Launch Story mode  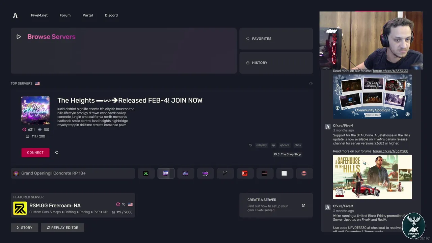click(x=24, y=227)
